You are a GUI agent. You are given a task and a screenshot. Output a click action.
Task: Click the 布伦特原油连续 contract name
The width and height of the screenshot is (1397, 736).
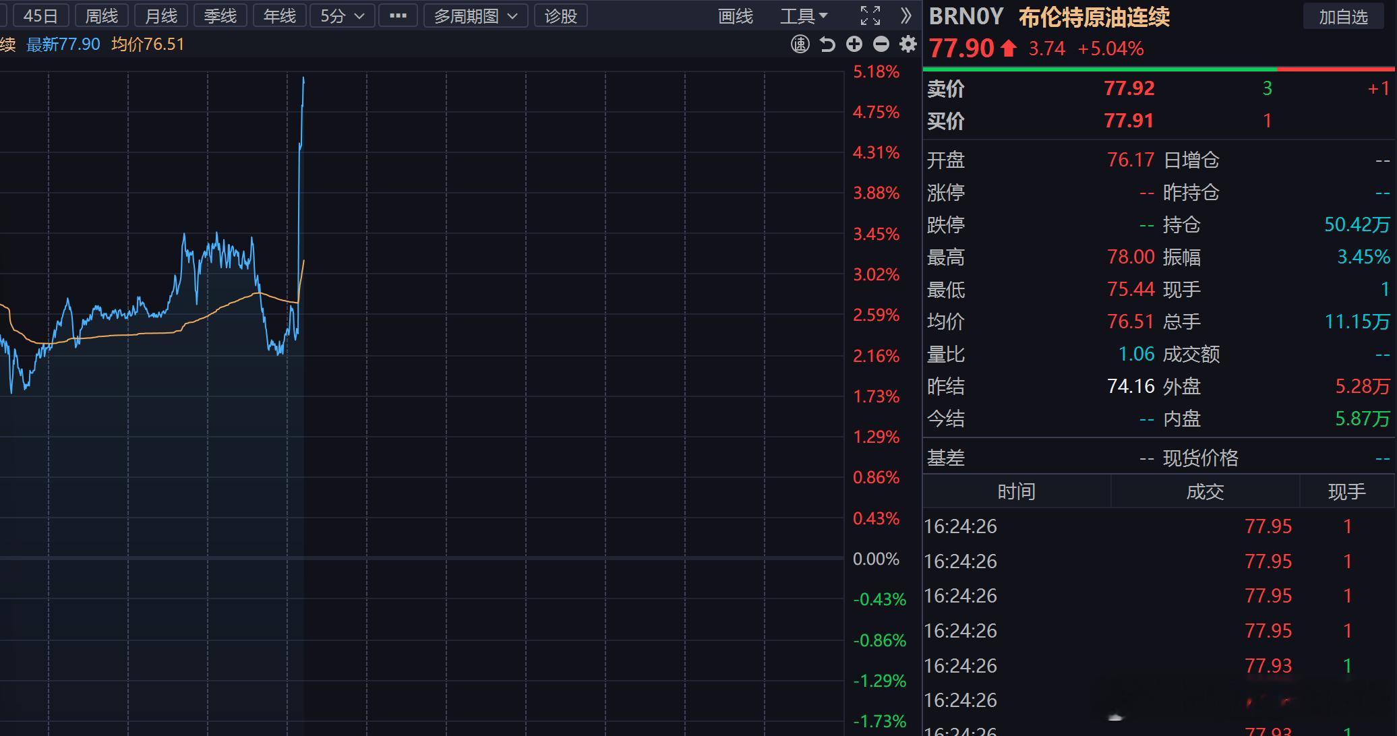pyautogui.click(x=1094, y=17)
